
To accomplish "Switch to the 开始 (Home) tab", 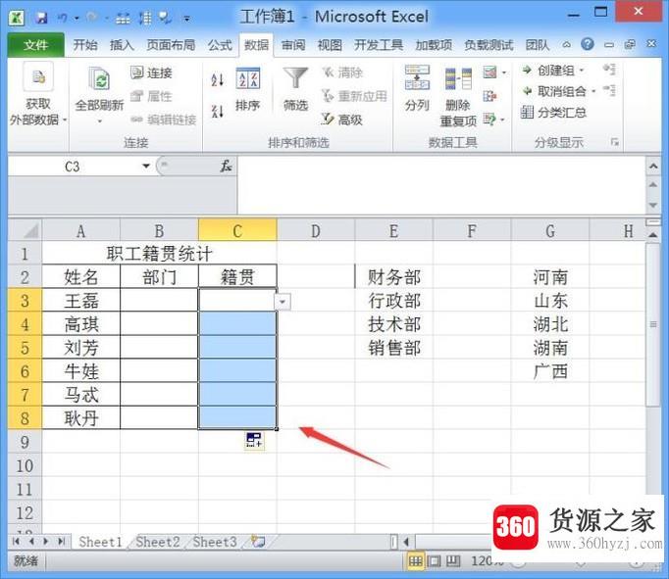I will pos(85,45).
